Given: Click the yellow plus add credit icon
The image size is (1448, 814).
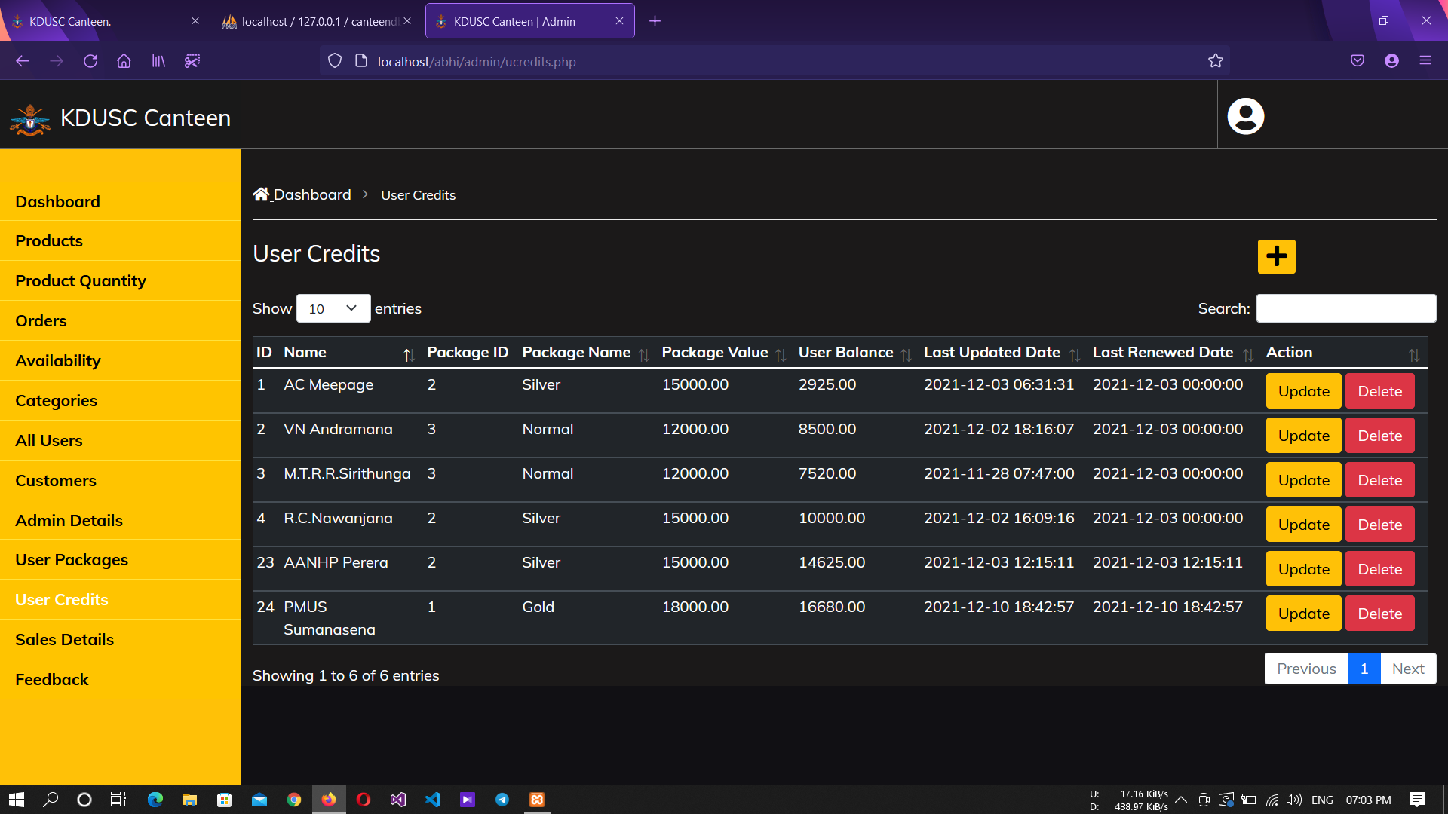Looking at the screenshot, I should tap(1276, 256).
